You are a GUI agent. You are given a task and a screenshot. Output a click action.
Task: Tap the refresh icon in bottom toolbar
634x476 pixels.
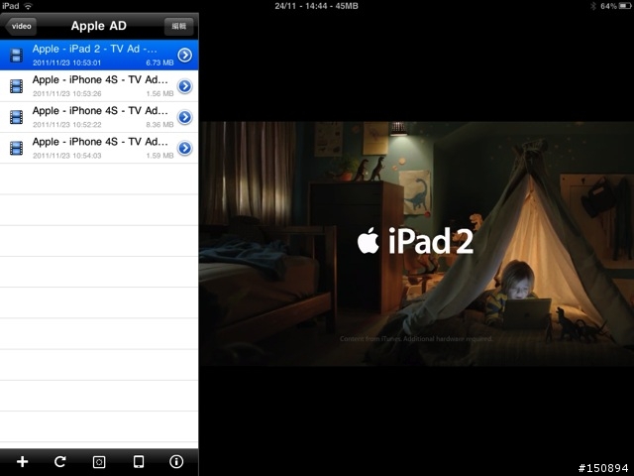[60, 461]
